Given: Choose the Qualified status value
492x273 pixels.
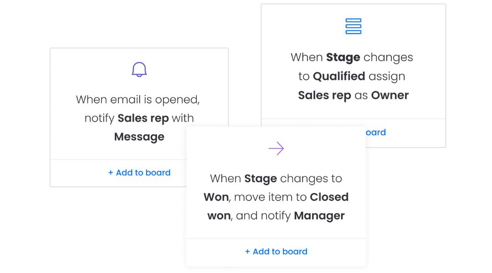Looking at the screenshot, I should coord(339,76).
